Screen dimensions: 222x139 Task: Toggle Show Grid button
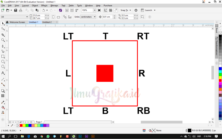point(111,10)
